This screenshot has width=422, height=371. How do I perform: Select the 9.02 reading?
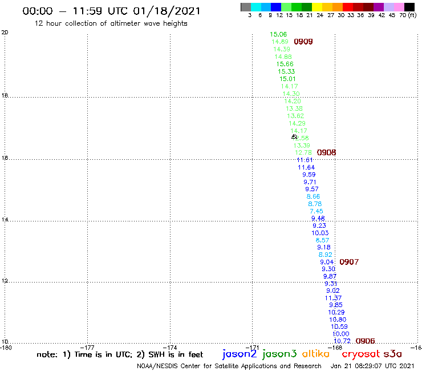pyautogui.click(x=333, y=291)
